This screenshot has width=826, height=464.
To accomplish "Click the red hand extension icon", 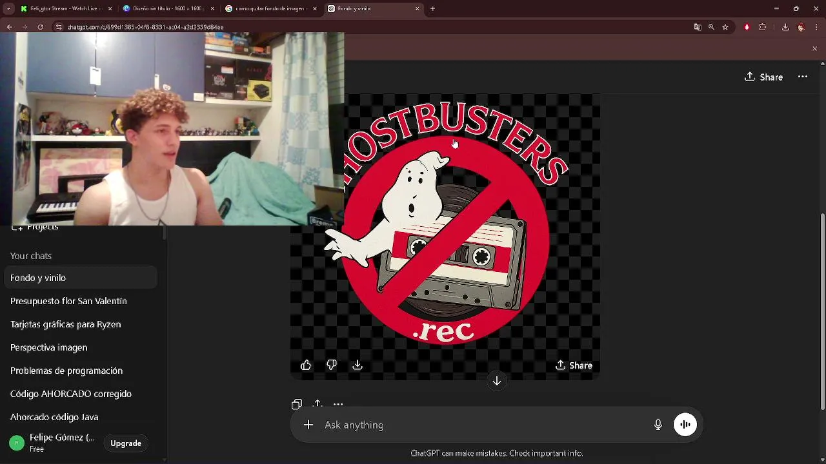I will pos(747,27).
